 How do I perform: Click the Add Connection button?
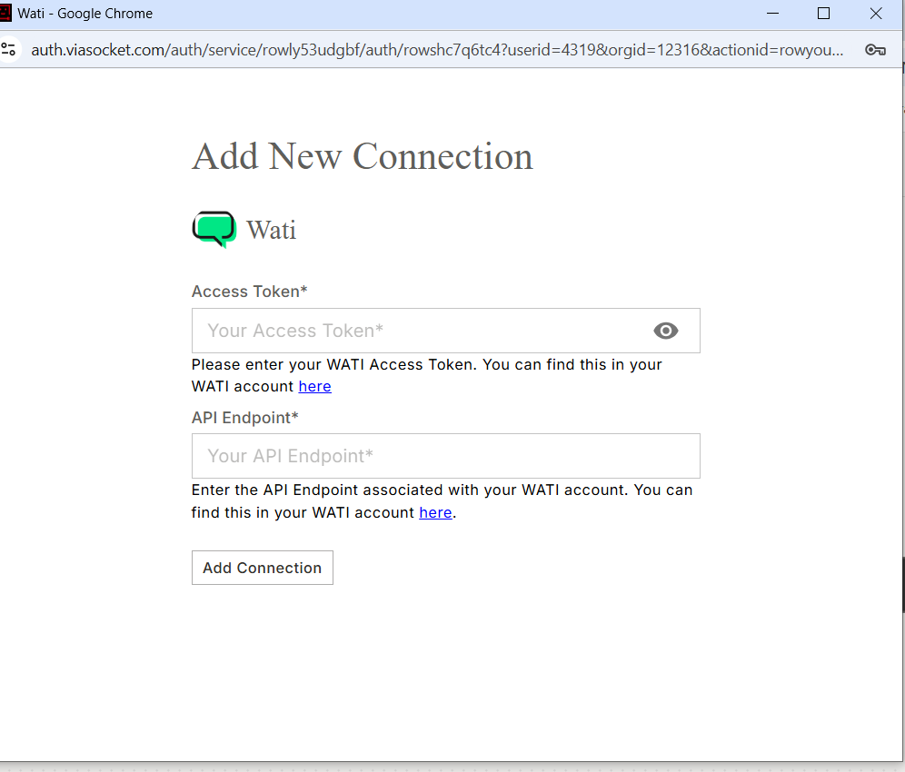click(x=262, y=568)
